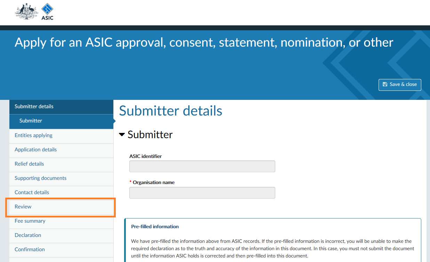This screenshot has height=262, width=430.
Task: Collapse the Submitter section triangle
Action: point(122,134)
